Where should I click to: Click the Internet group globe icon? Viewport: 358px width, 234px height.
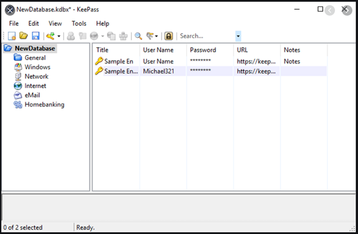(18, 86)
